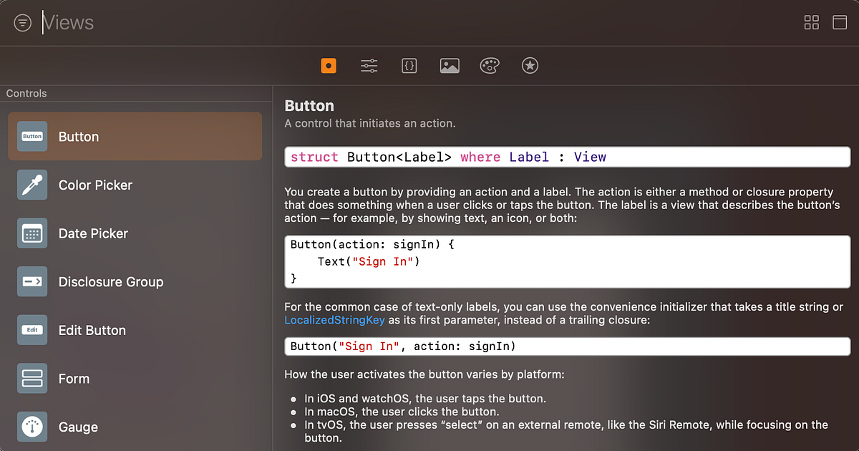Expand the Controls section header
859x451 pixels.
click(26, 93)
